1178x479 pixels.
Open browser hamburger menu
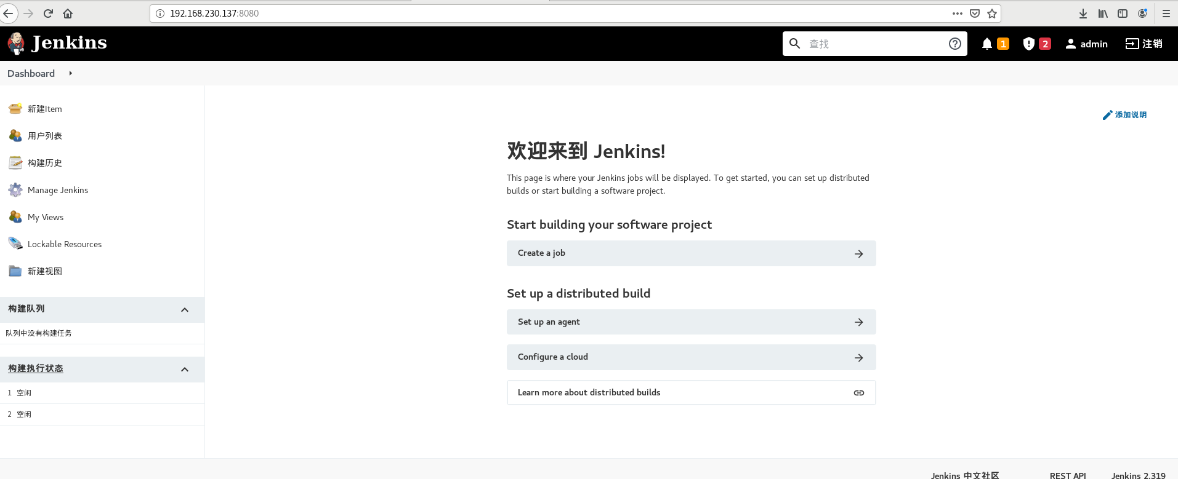click(1166, 14)
